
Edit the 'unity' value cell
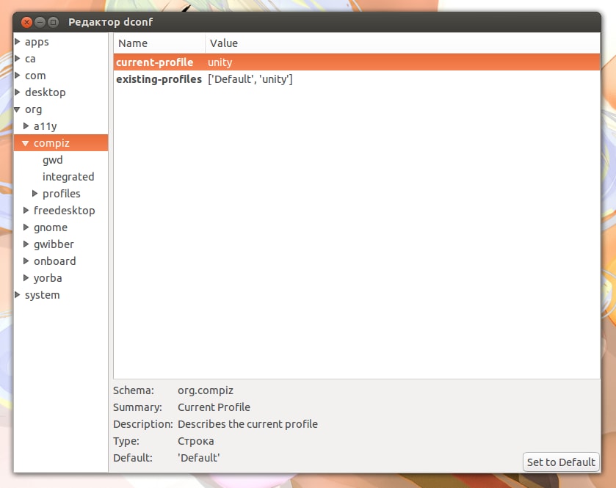220,62
